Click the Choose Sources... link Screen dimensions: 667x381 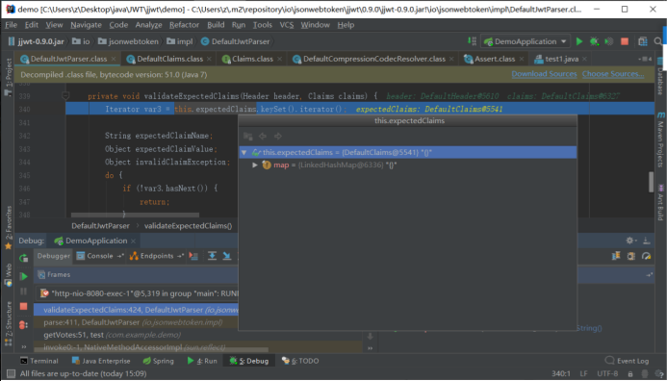click(613, 74)
